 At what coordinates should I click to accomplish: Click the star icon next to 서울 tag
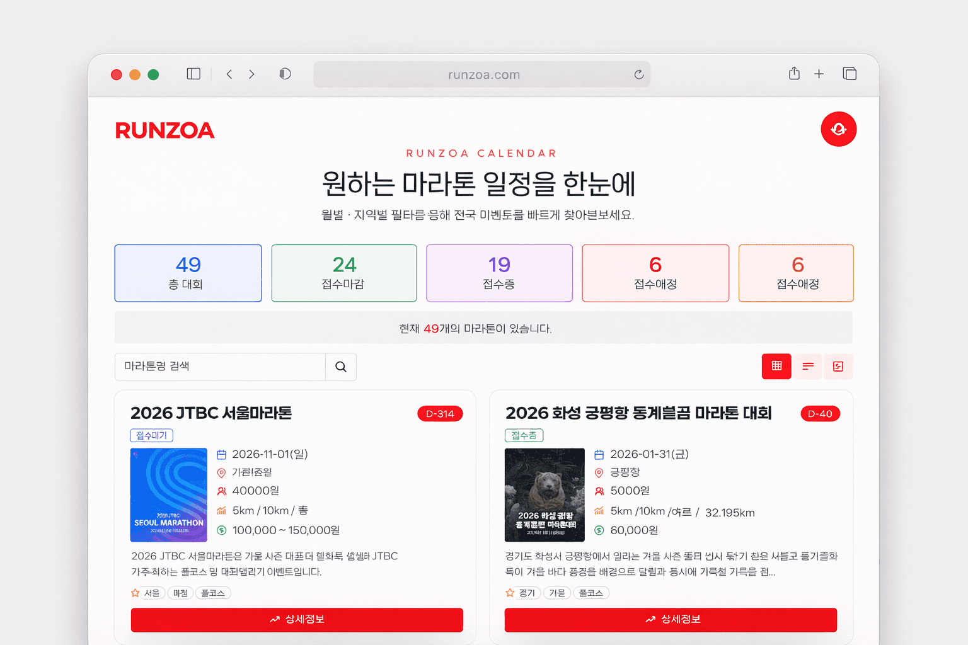coord(134,592)
